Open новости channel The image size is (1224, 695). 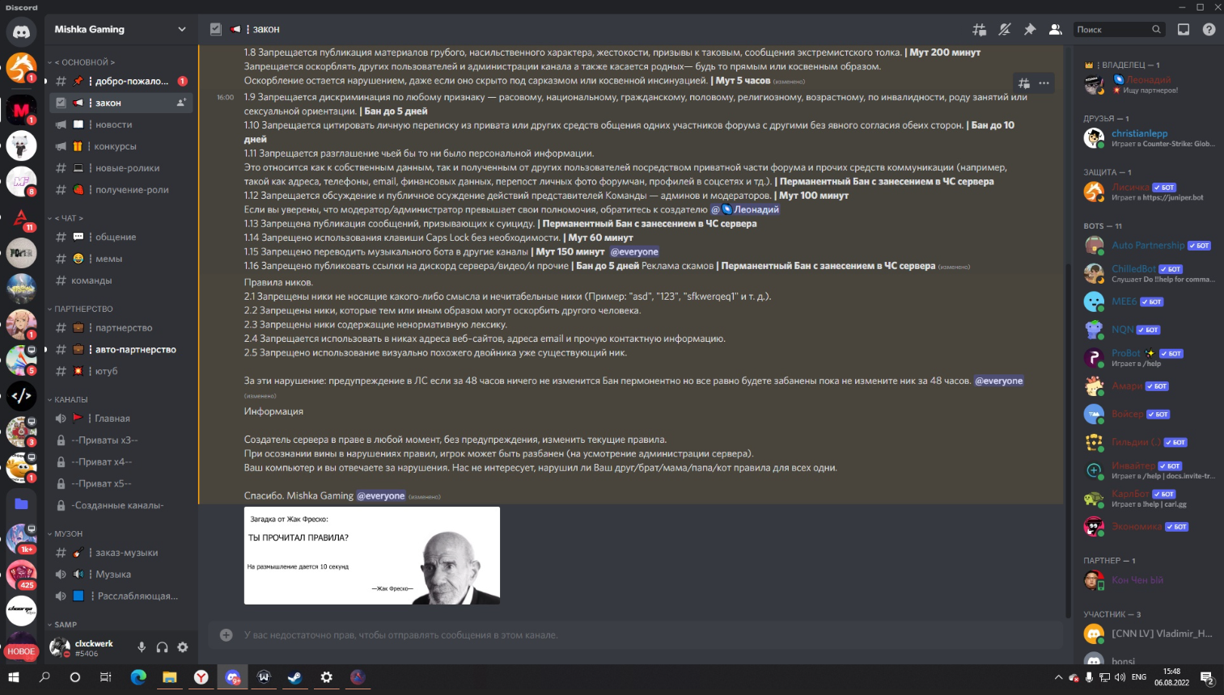coord(121,124)
